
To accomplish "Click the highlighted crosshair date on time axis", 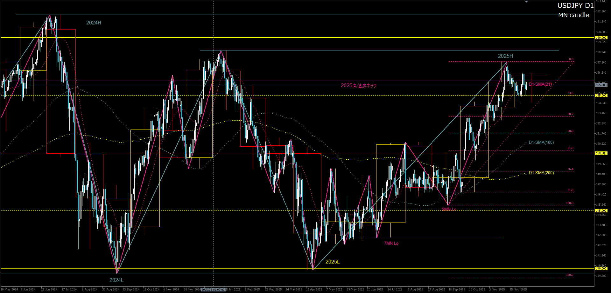I will click(x=213, y=290).
